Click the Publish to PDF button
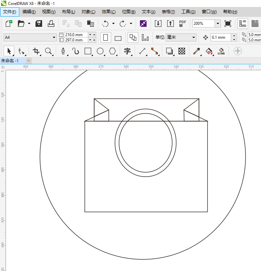The height and width of the screenshot is (271, 261). (x=182, y=24)
